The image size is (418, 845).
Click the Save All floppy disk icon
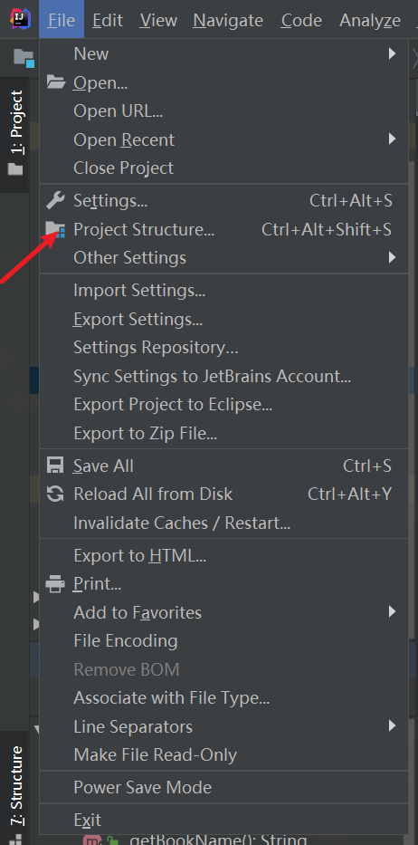pos(55,466)
